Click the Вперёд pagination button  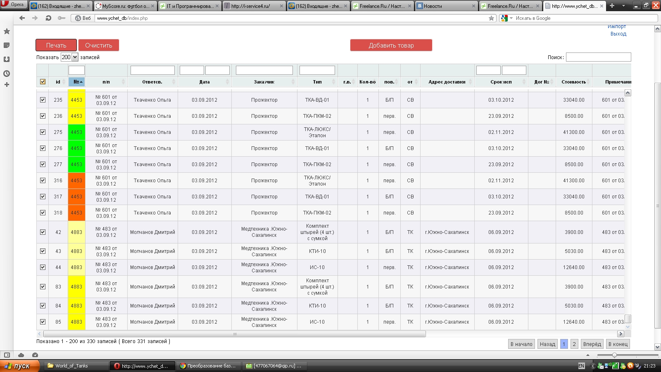pos(592,344)
